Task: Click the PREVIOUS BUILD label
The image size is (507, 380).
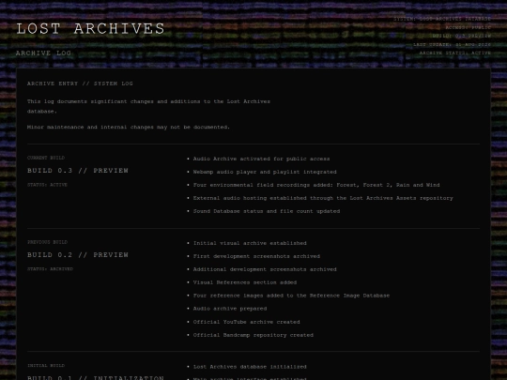Action: (47, 242)
